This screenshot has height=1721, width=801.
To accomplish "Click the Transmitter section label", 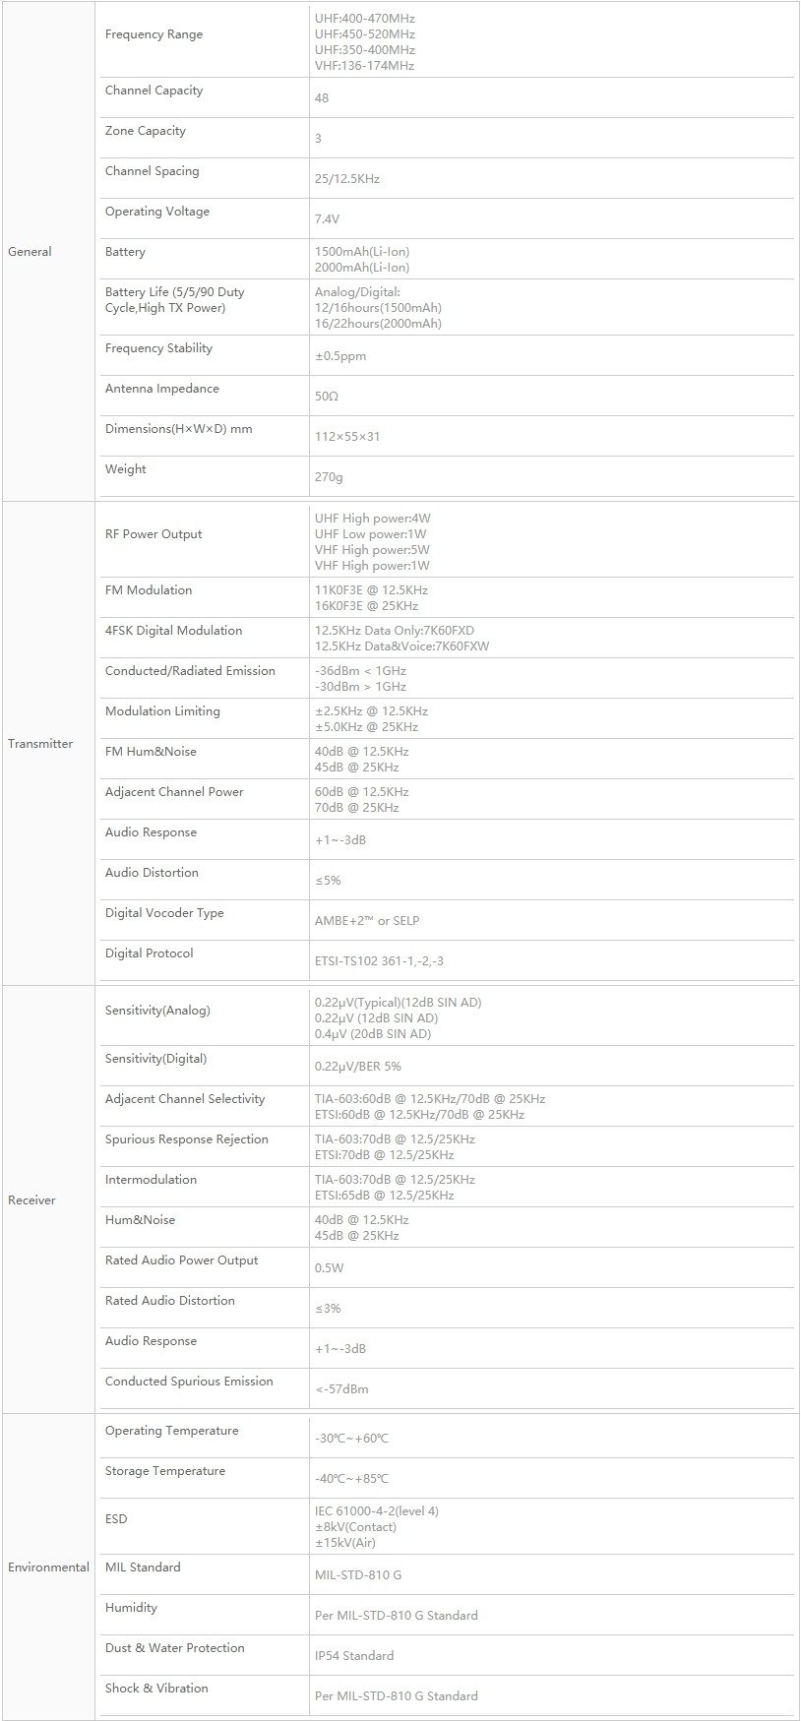I will 40,744.
